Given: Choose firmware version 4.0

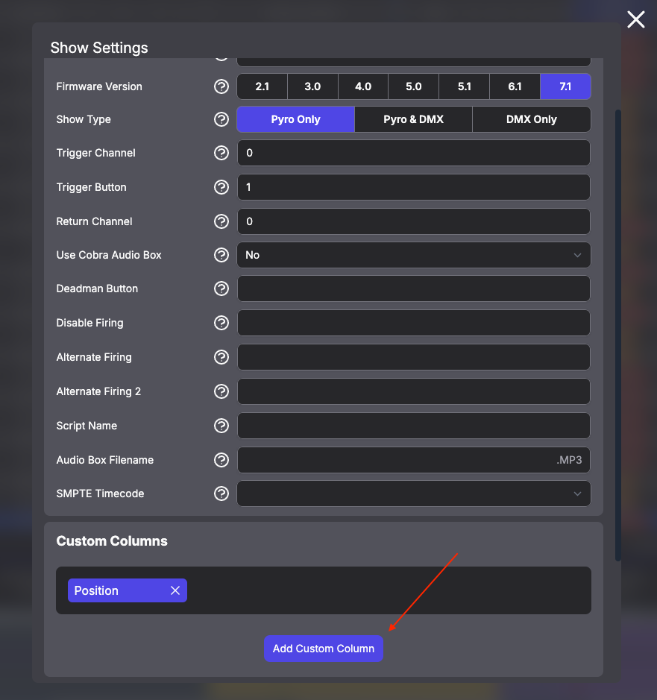Looking at the screenshot, I should tap(363, 86).
